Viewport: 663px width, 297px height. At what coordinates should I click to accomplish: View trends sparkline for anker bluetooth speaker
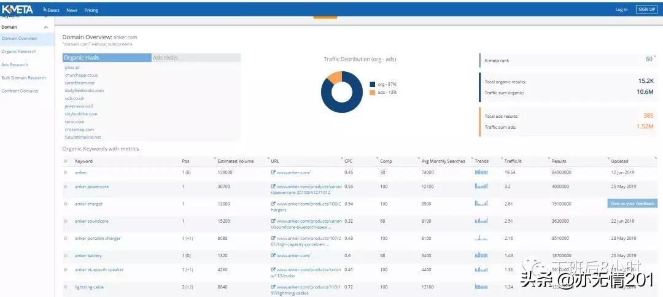[481, 269]
